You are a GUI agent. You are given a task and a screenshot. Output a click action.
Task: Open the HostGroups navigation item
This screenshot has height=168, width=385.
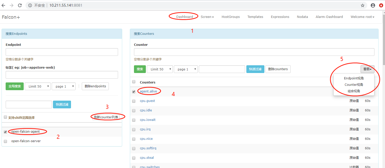230,17
